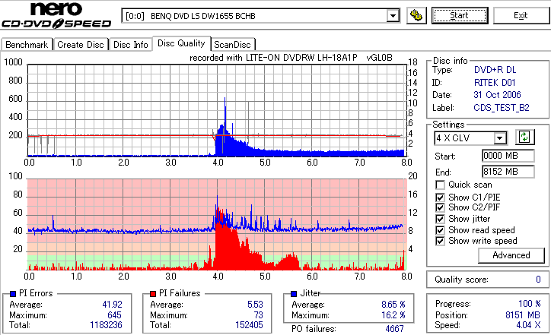Click PO failures count 4667
Viewport: 551px width, 335px height.
[x=394, y=329]
